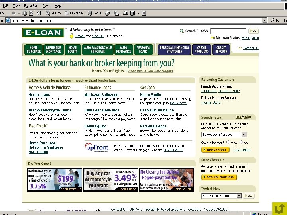Viewport: 287px width, 215px height.
Task: Open the Learn More link beside Search Rates
Action: 242,150
